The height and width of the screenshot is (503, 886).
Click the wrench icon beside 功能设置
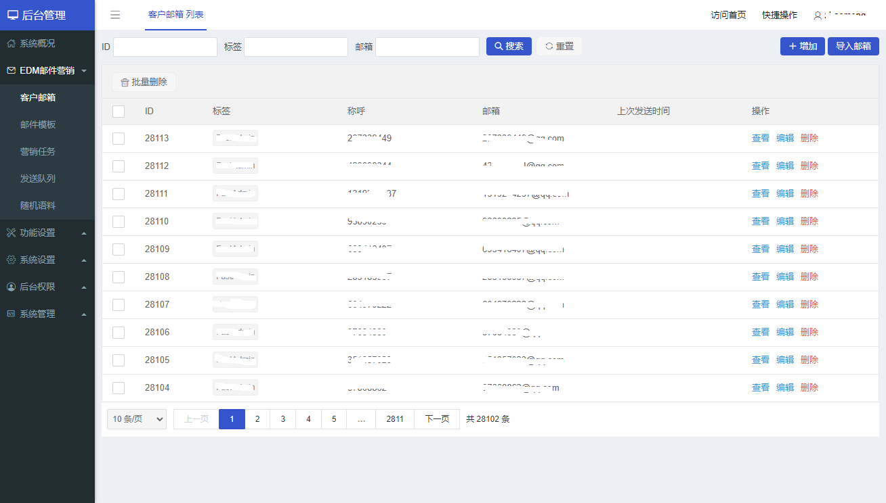click(12, 232)
